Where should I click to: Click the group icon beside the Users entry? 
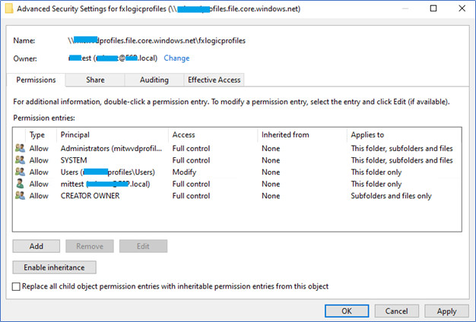pyautogui.click(x=20, y=172)
